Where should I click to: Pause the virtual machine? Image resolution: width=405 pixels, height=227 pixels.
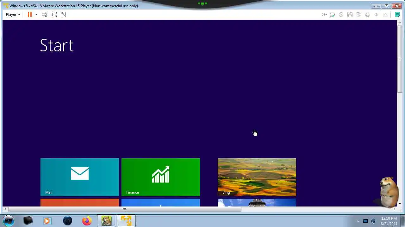[x=30, y=15]
